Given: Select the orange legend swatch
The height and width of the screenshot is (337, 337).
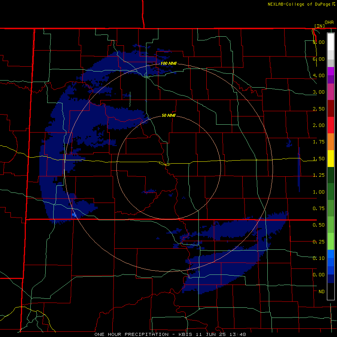Looking at the screenshot, I should [331, 142].
